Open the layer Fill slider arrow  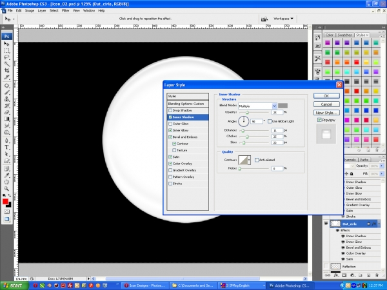[382, 174]
